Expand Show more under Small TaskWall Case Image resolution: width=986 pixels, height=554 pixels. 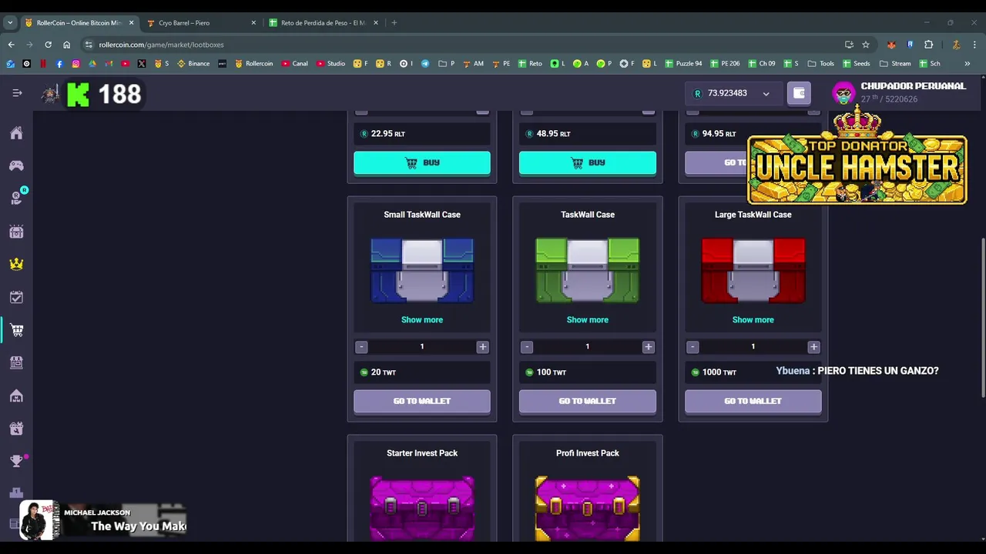[x=422, y=320]
